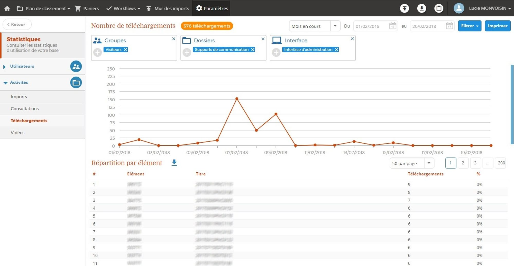Screen dimensions: 514x266
Task: Sort by the Elément column header
Action: pos(136,174)
